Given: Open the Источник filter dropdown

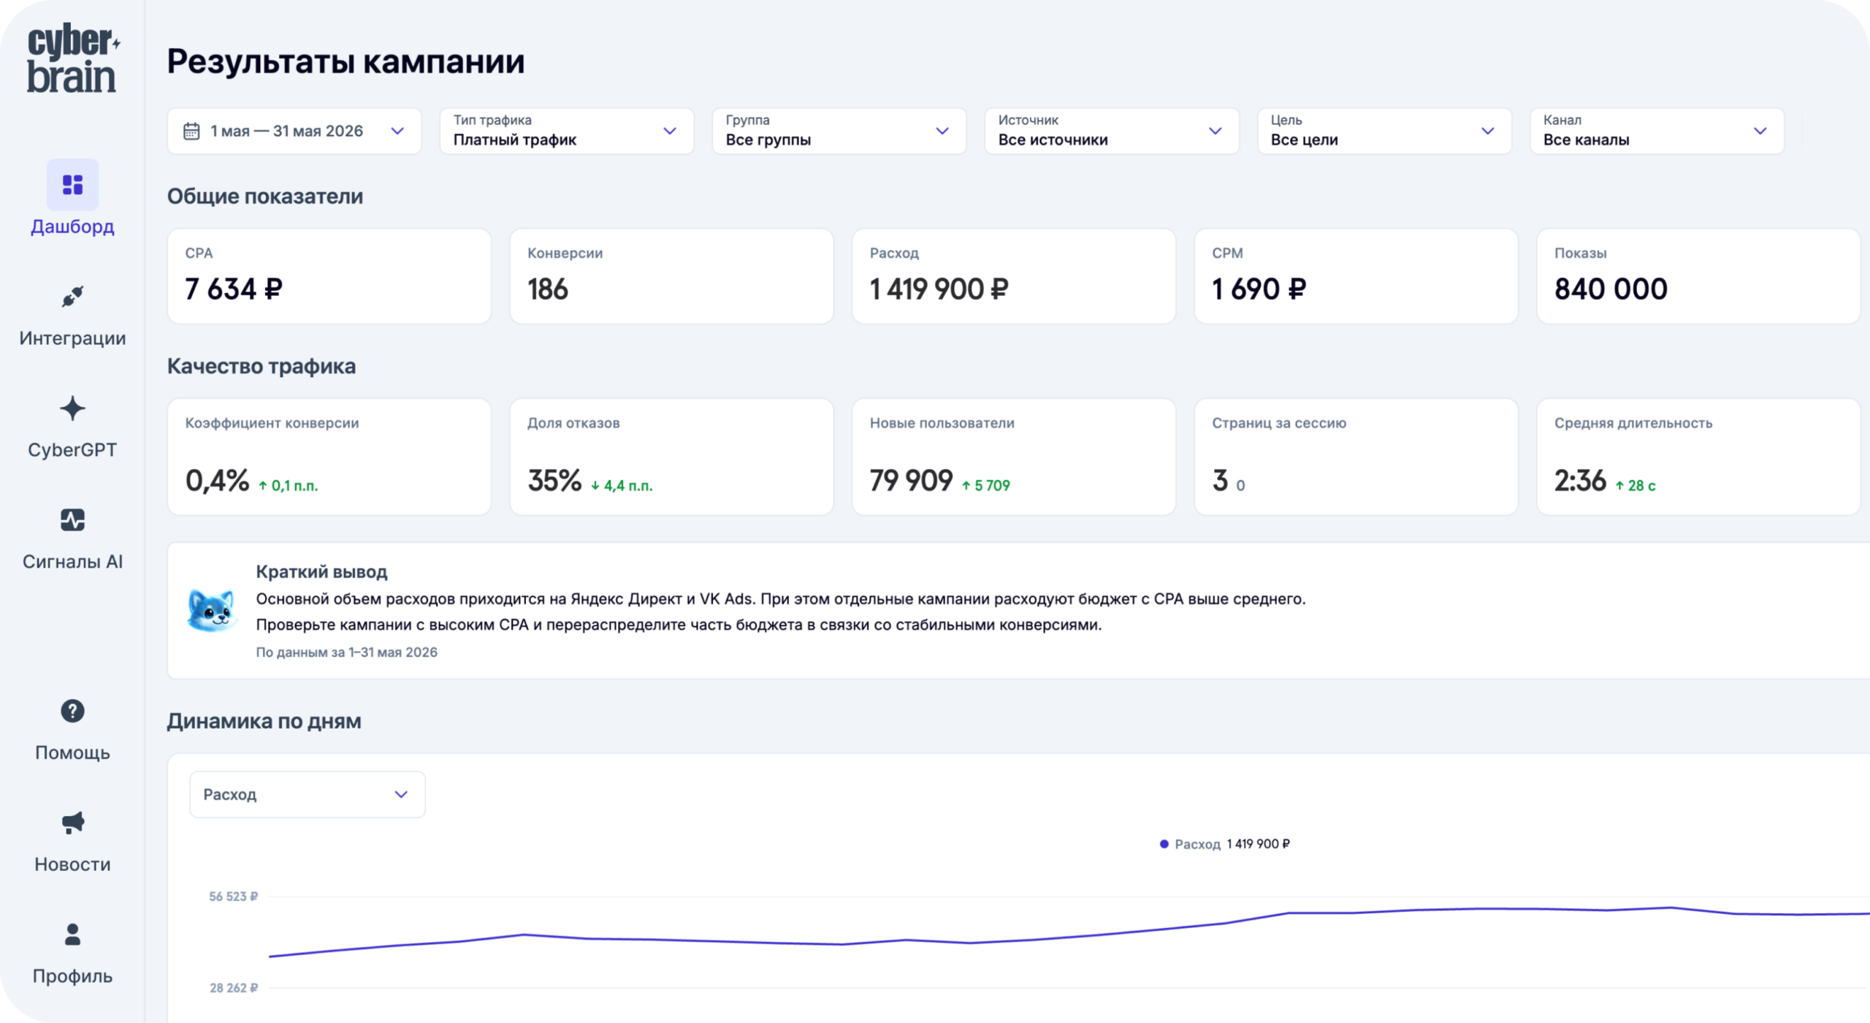Looking at the screenshot, I should [x=1112, y=131].
